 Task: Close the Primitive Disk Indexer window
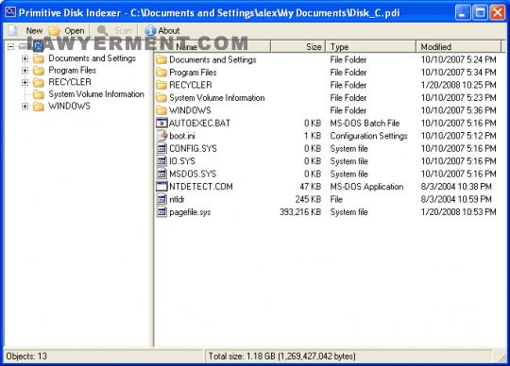498,12
